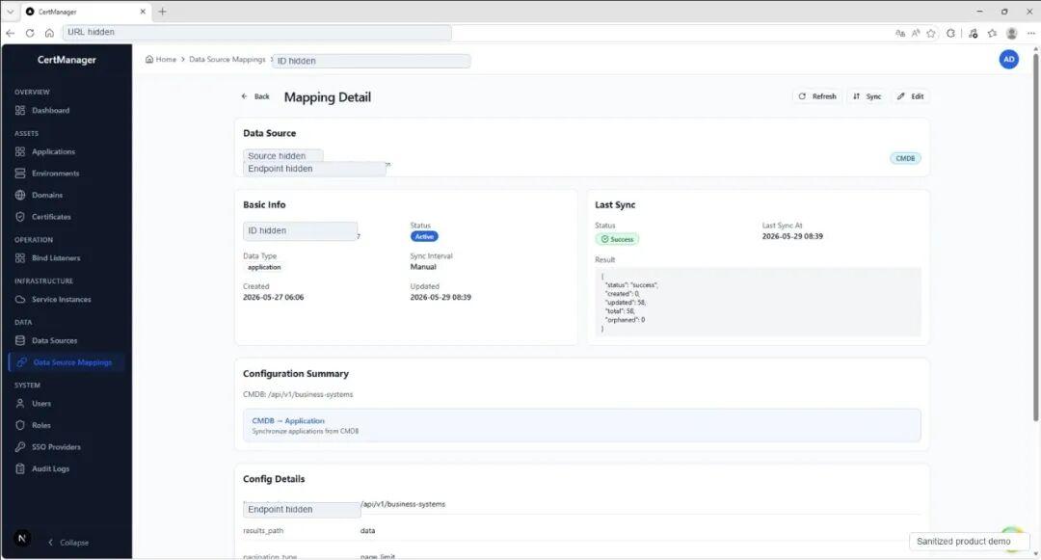Image resolution: width=1041 pixels, height=560 pixels.
Task: Collapse the sidebar
Action: [67, 542]
